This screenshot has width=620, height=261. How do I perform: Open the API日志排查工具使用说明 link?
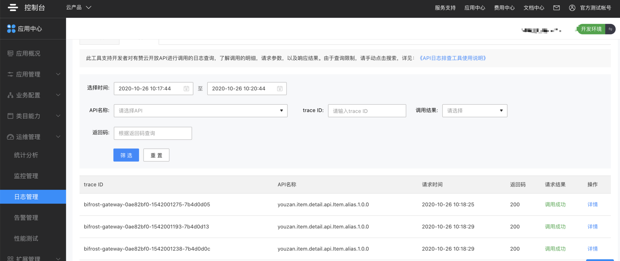(x=452, y=58)
